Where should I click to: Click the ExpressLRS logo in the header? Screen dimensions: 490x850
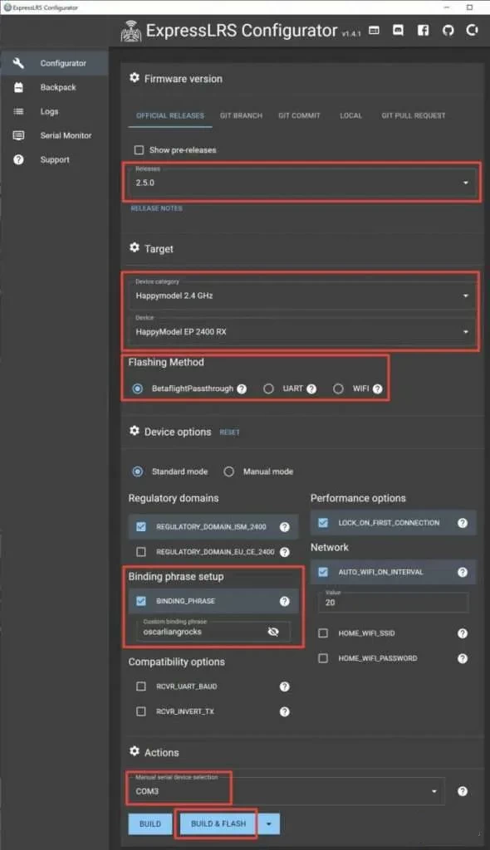[130, 31]
